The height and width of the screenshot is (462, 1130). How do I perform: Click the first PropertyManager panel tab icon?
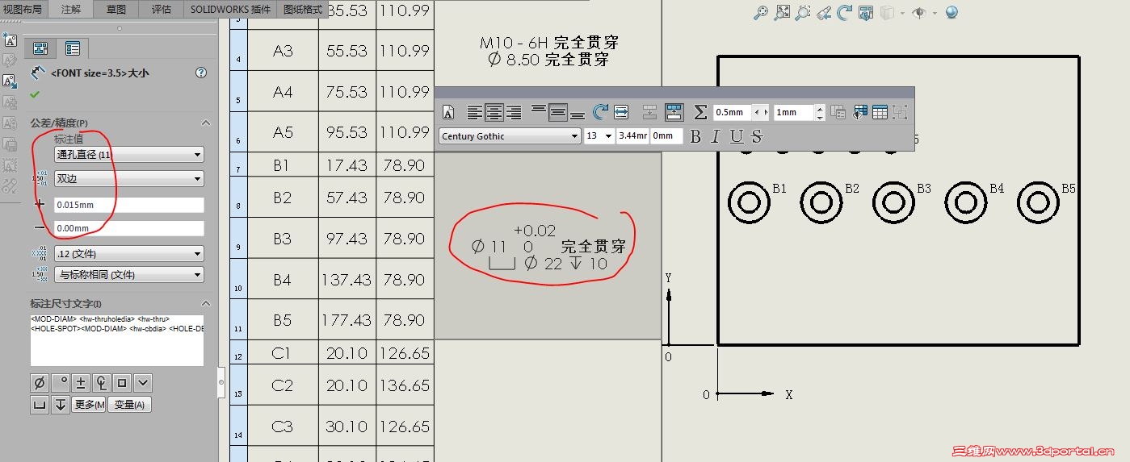[x=40, y=48]
